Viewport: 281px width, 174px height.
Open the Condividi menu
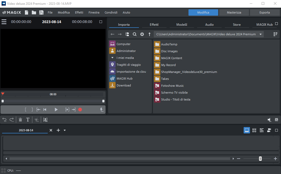pos(111,12)
